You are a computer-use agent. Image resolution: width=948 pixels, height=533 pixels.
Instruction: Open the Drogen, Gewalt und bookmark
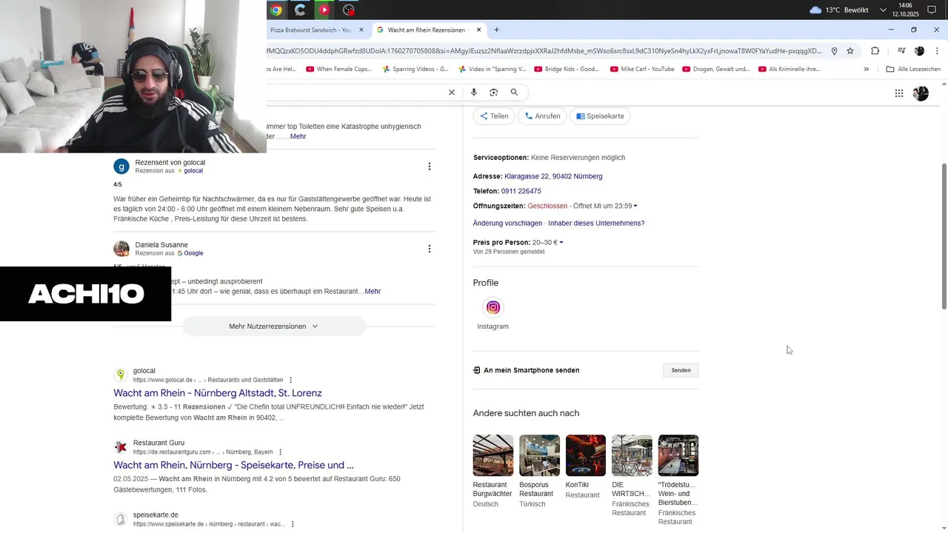pyautogui.click(x=715, y=69)
